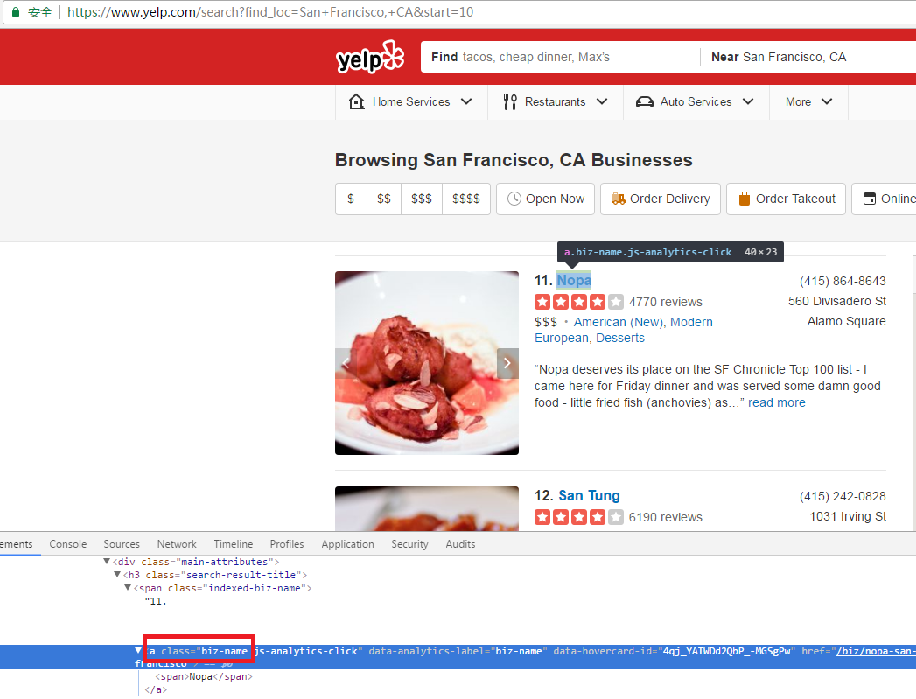Open the Nopa business link

point(574,280)
